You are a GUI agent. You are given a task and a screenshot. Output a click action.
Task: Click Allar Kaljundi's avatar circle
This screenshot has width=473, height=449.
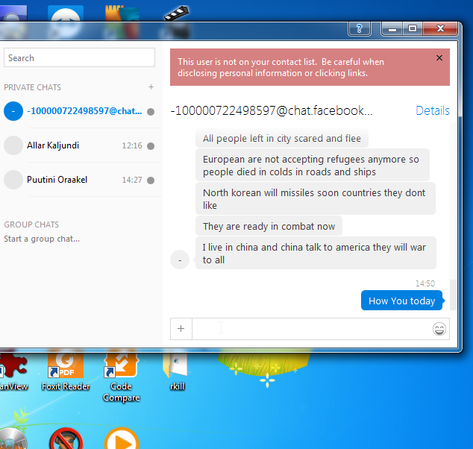(x=13, y=145)
